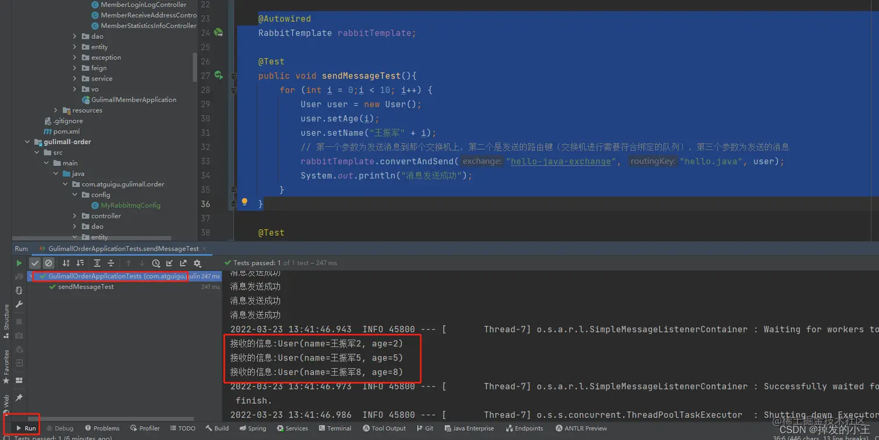
Task: Open the Endpoints tool window tab
Action: pyautogui.click(x=524, y=428)
